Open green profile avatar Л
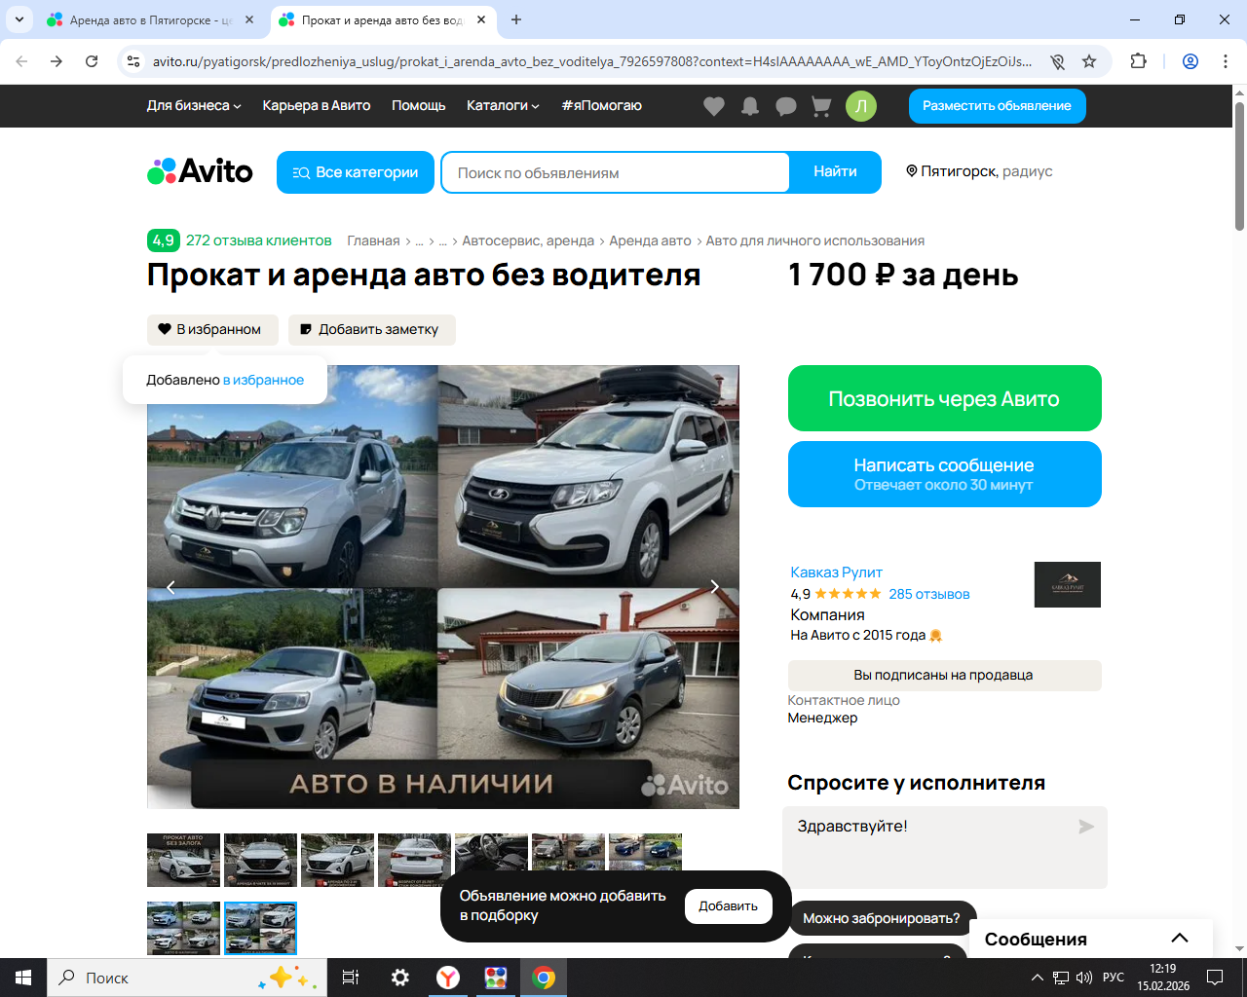Viewport: 1247px width, 997px height. tap(861, 106)
